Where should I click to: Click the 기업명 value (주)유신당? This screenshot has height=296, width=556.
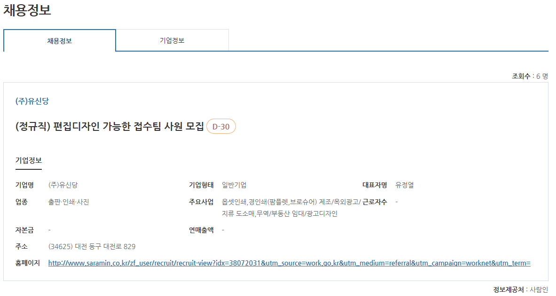63,185
